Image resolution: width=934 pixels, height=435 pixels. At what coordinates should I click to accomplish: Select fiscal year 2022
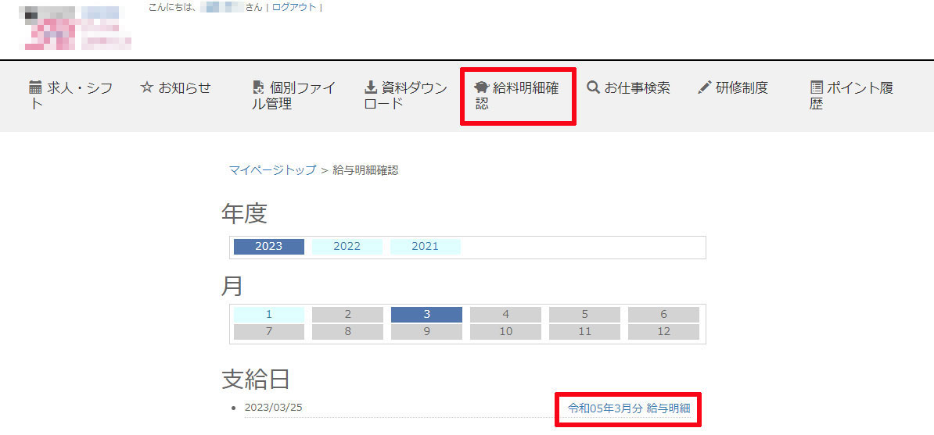(347, 246)
